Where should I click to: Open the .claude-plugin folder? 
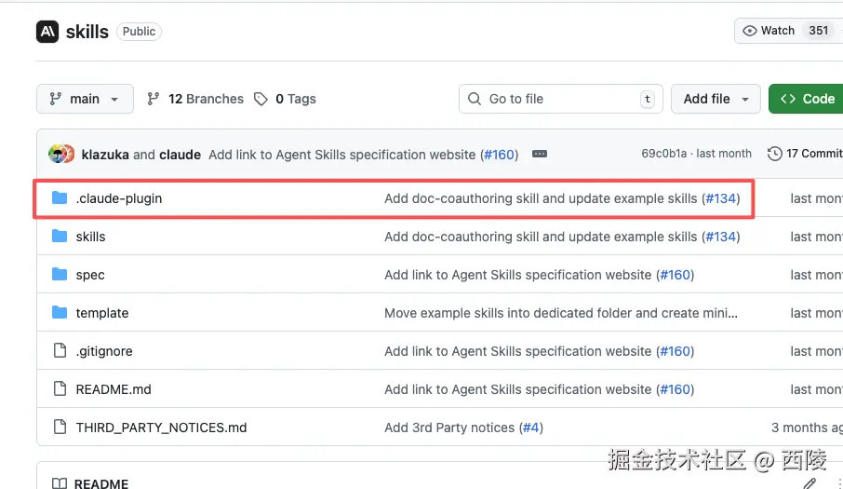pos(119,198)
